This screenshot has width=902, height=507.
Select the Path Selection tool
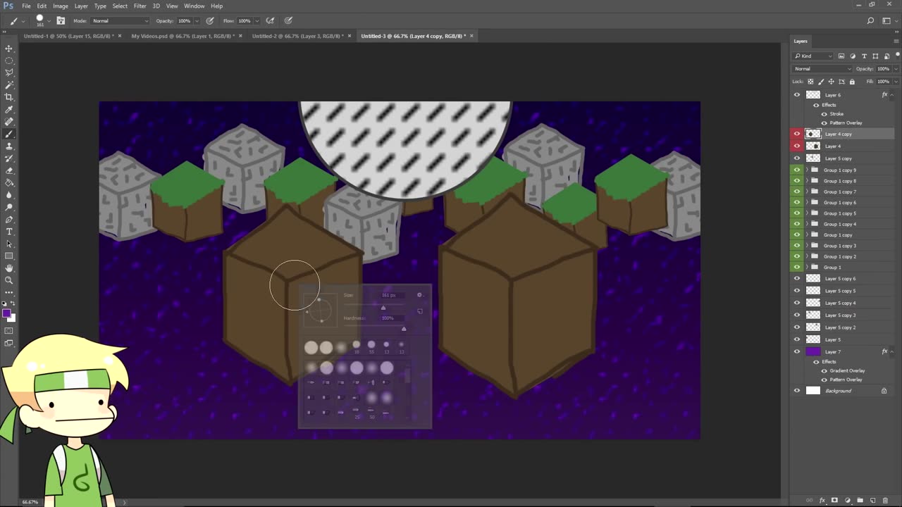[9, 244]
